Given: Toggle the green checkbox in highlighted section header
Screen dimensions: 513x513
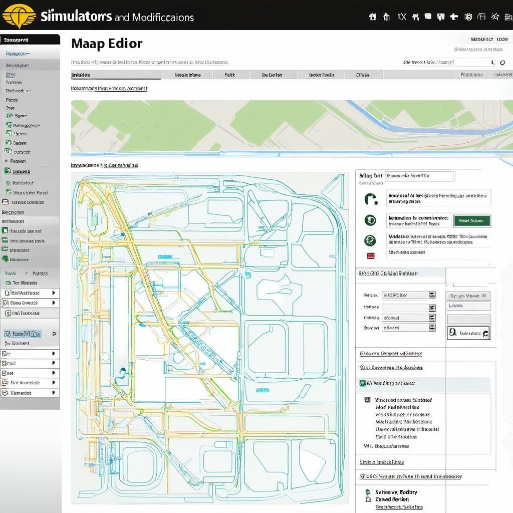Looking at the screenshot, I should pyautogui.click(x=362, y=384).
